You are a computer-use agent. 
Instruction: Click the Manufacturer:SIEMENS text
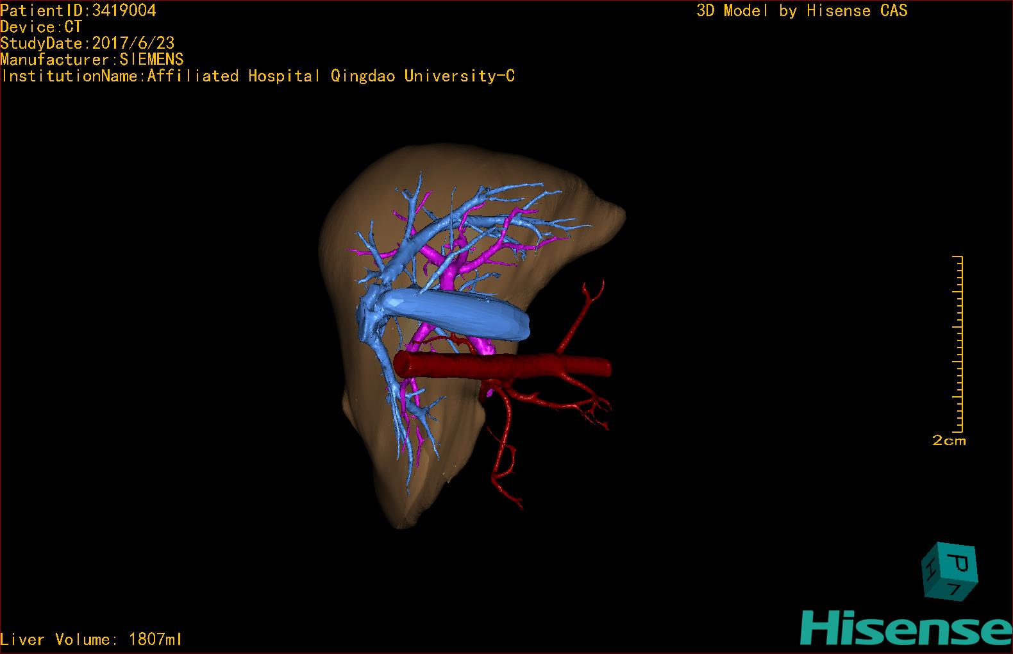tap(92, 60)
